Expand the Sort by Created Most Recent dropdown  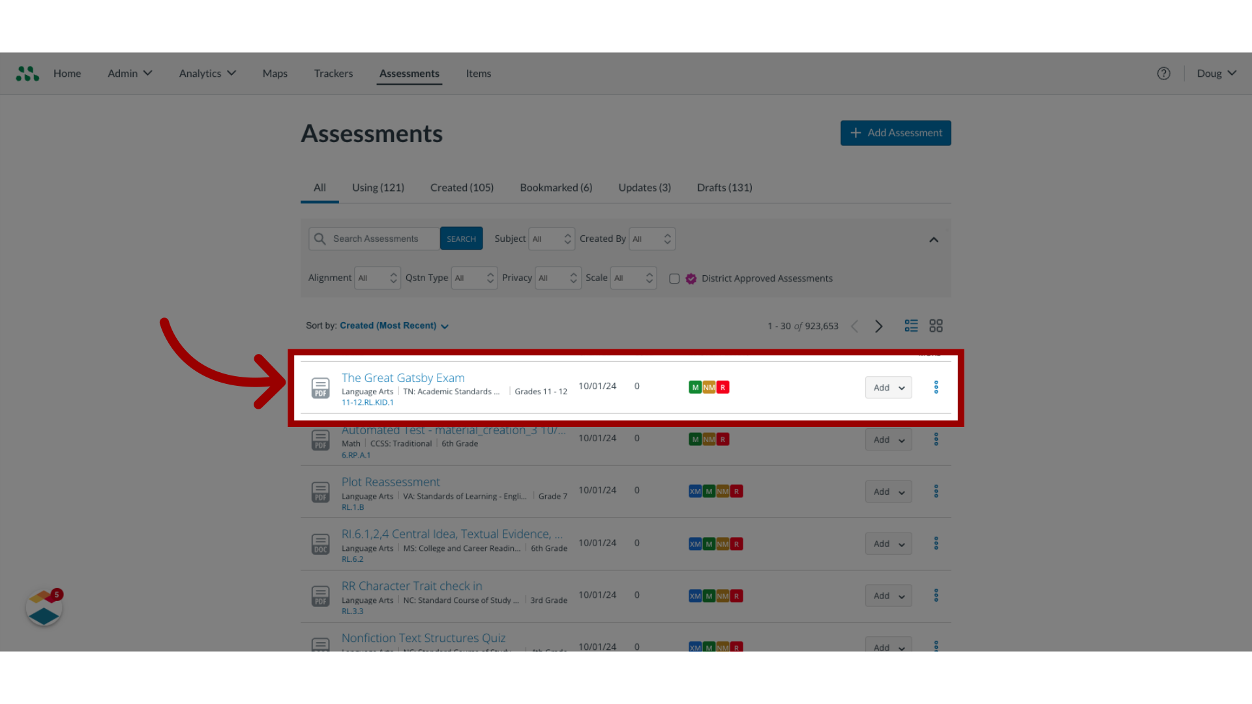coord(394,325)
